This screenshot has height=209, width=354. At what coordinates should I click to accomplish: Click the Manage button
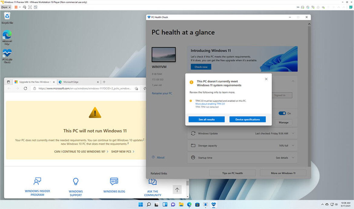[x=283, y=122]
